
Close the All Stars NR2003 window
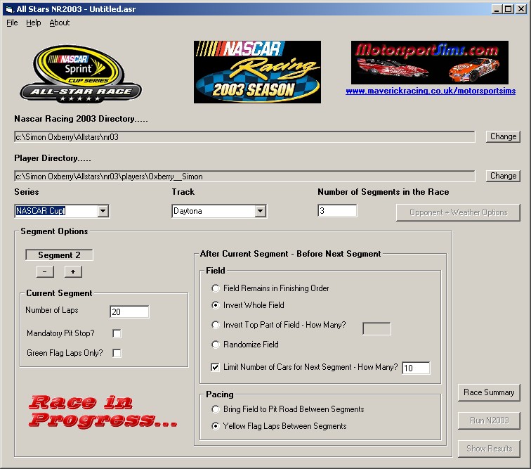521,9
